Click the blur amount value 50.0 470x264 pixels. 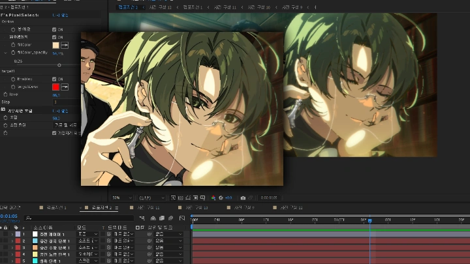56,118
